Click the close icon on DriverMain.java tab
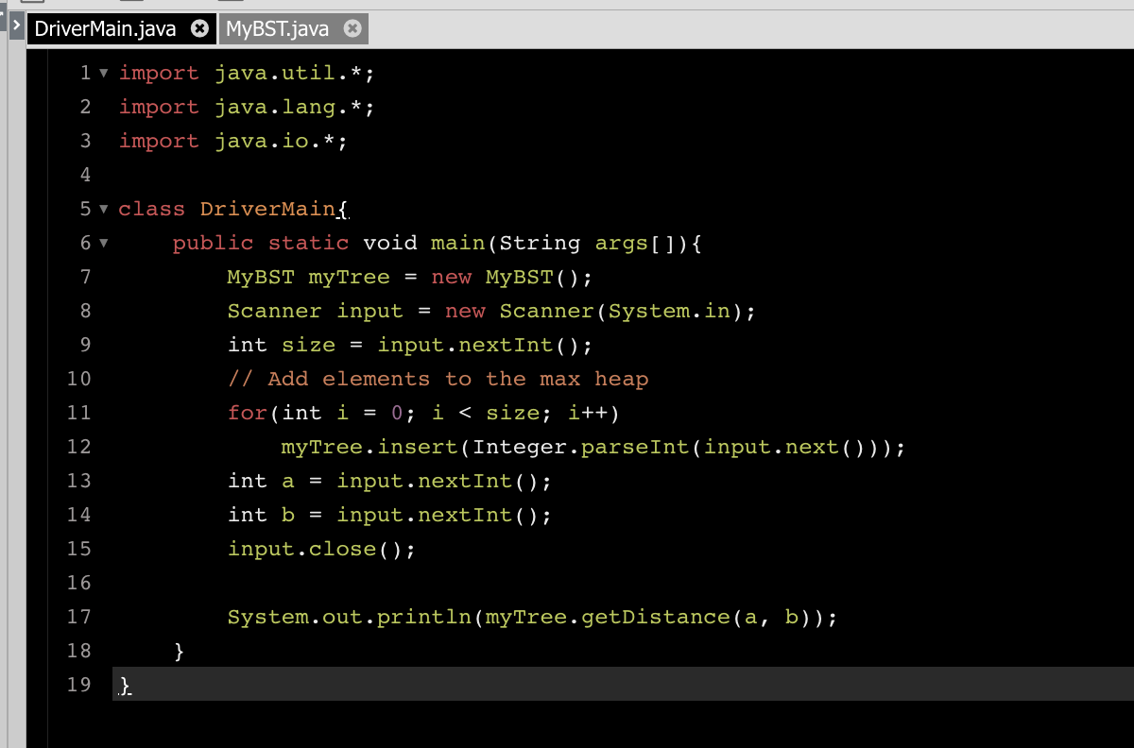 (x=198, y=27)
